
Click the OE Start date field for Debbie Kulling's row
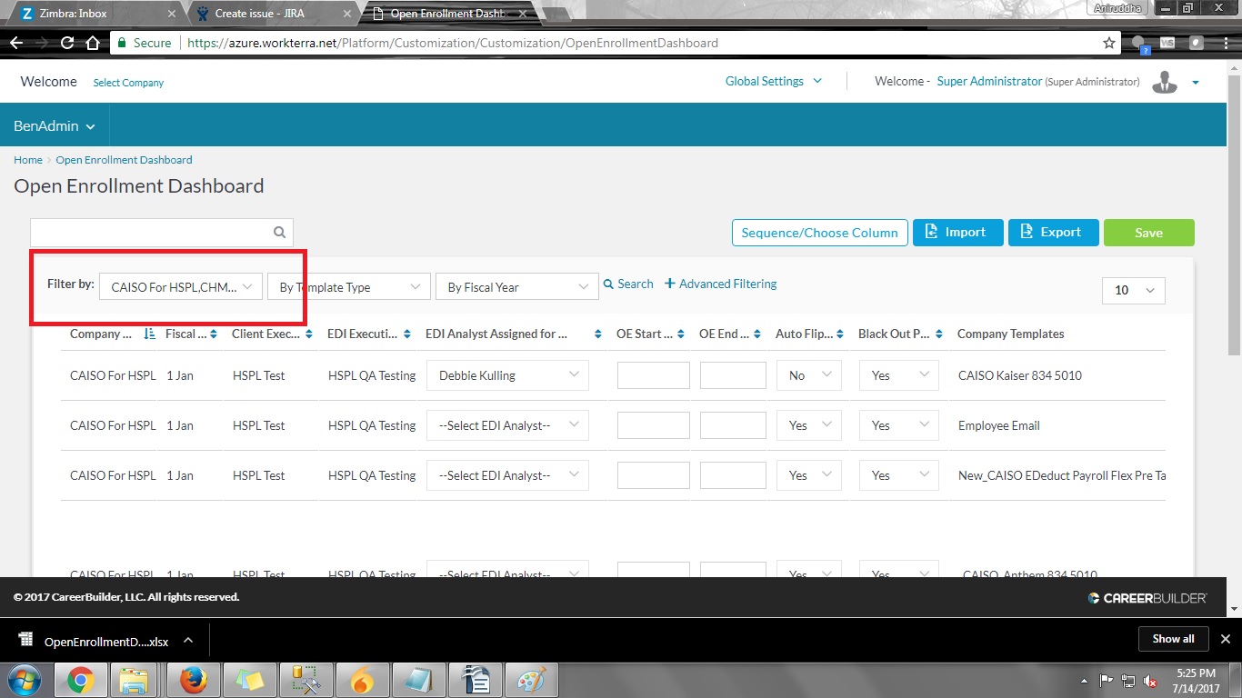point(653,374)
